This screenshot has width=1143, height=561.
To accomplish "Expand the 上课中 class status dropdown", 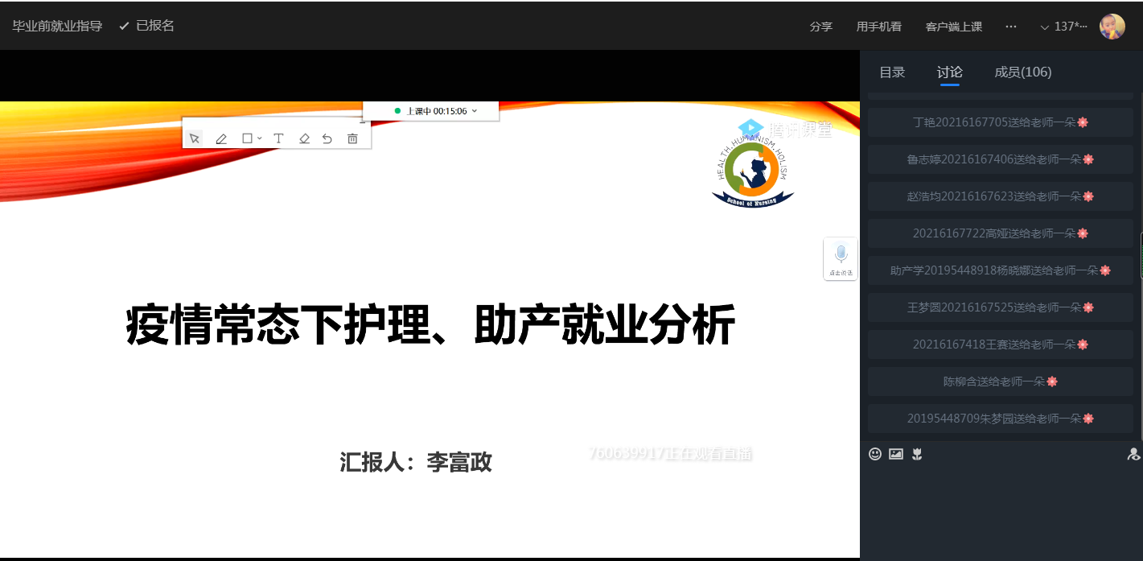I will click(x=475, y=111).
